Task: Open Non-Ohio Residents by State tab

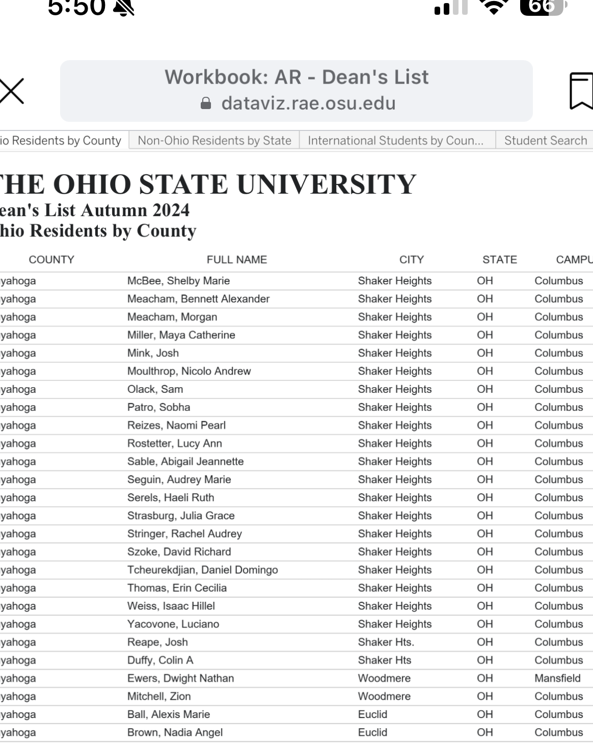Action: coord(214,141)
